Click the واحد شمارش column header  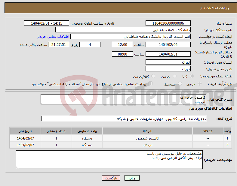(87, 131)
